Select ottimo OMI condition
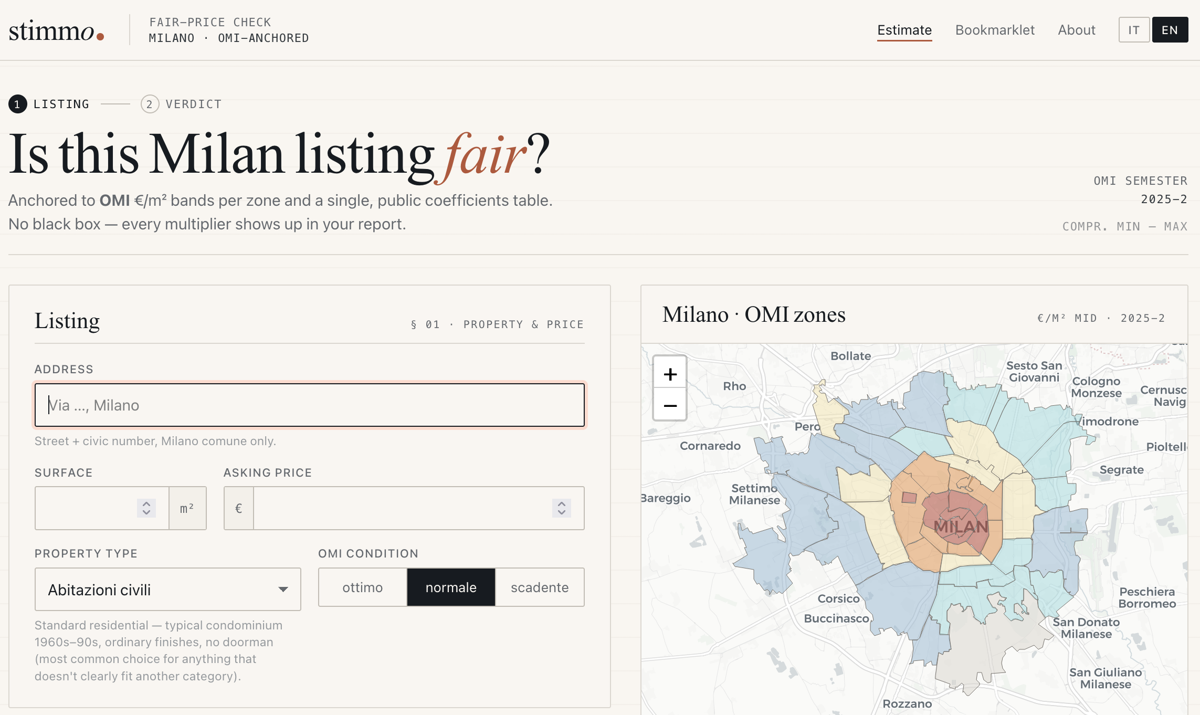Screen dimensions: 1200x715 [x=363, y=587]
